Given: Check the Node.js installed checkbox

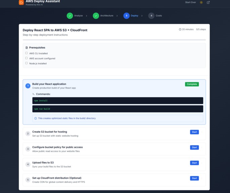Looking at the screenshot, I should [27, 63].
